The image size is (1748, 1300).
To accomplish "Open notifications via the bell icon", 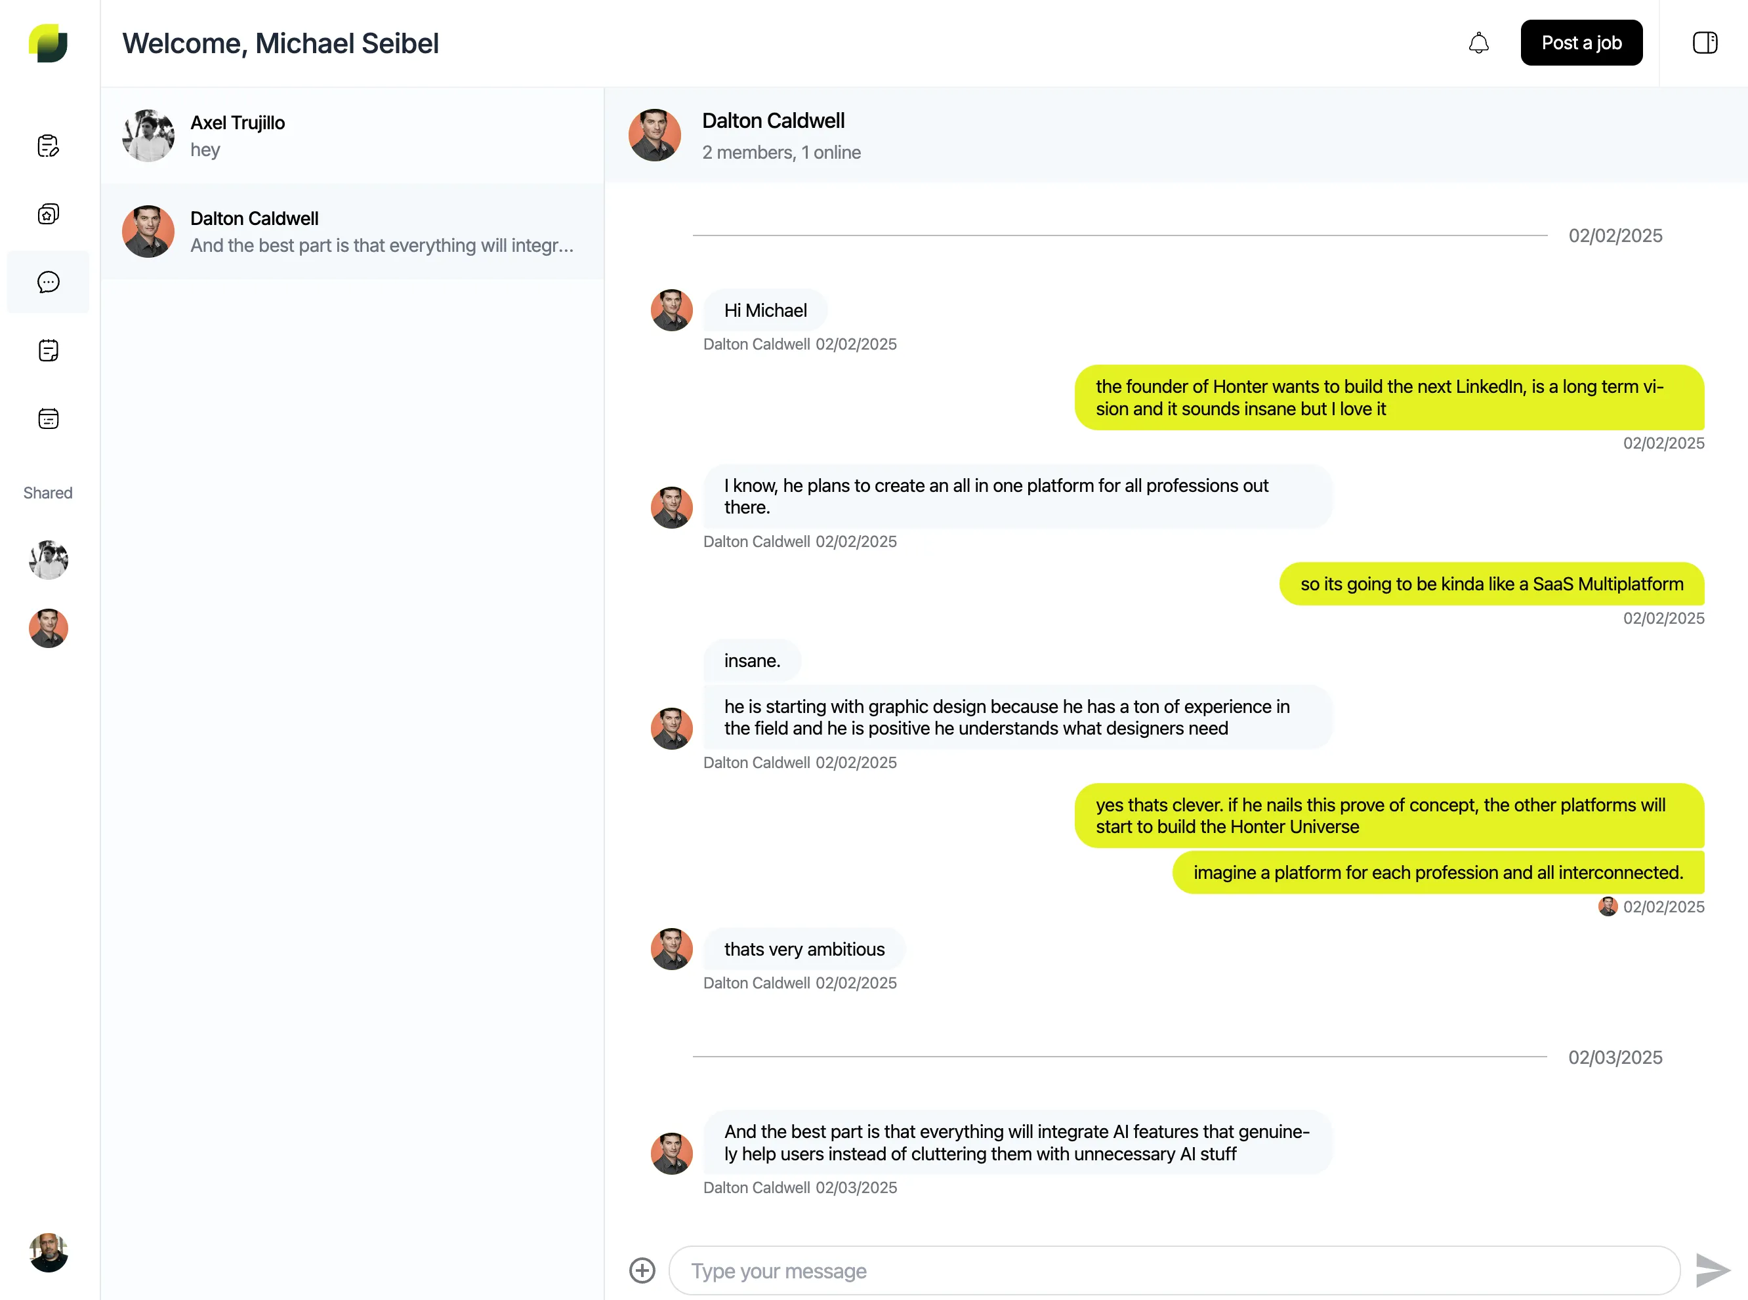I will point(1479,43).
